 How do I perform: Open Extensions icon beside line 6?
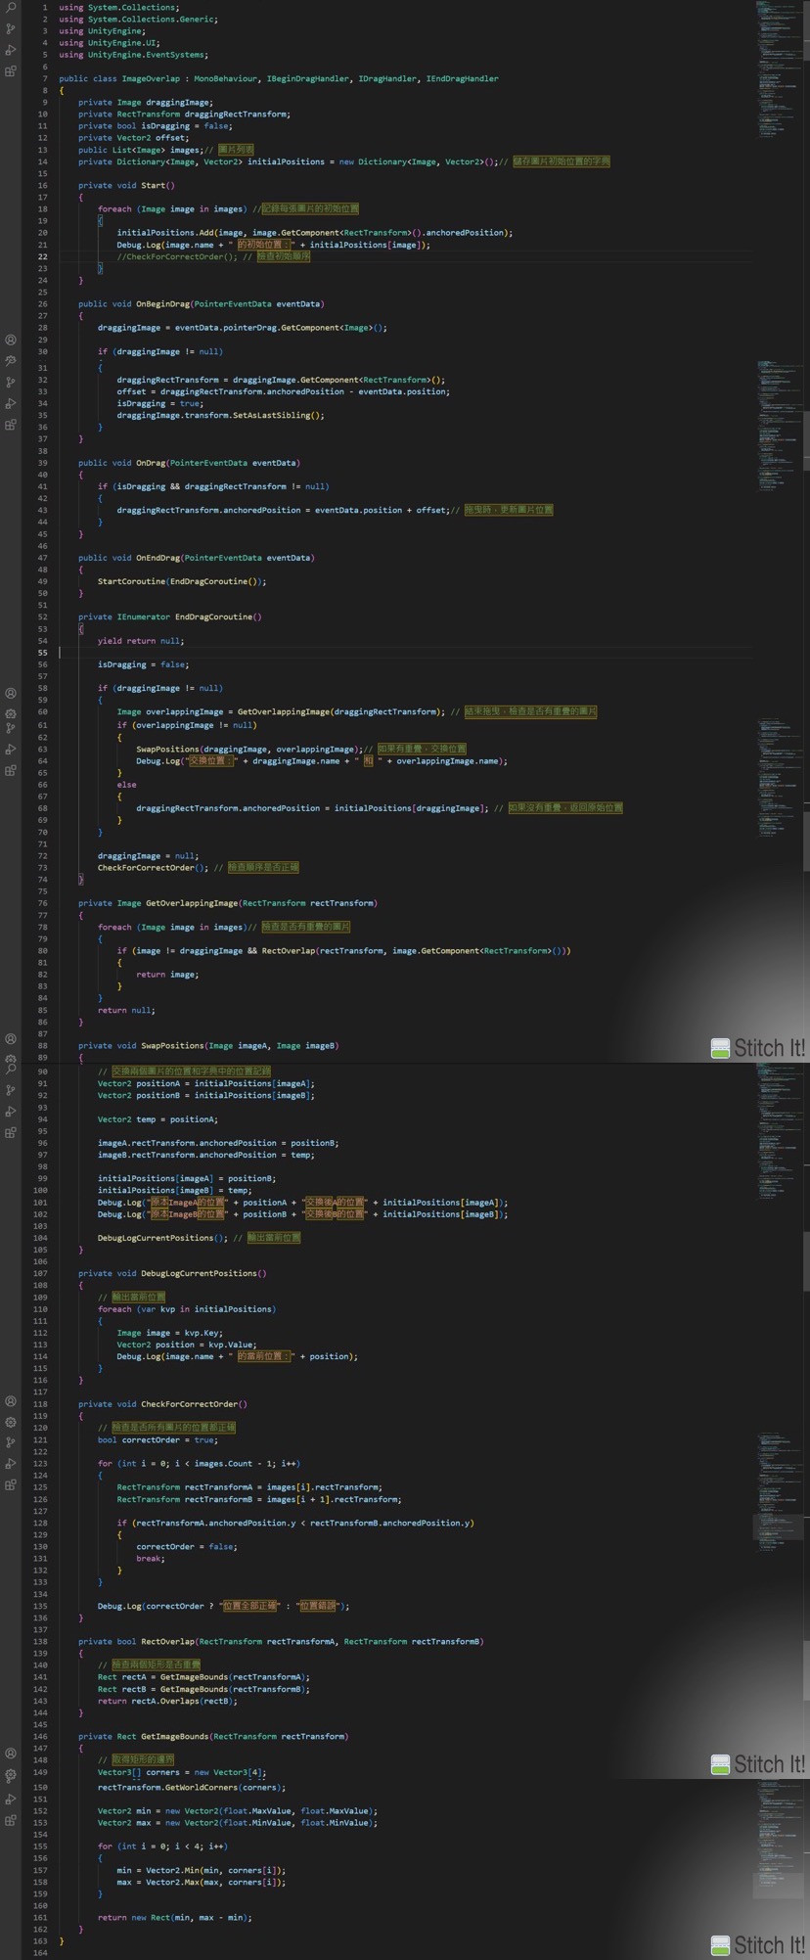11,71
